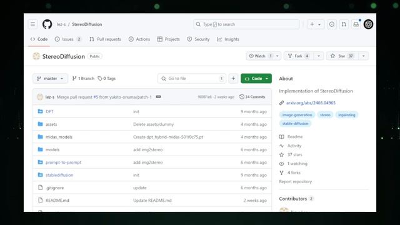Screen dimensions: 400x225
Task: Switch to the Issues tab
Action: tap(68, 39)
